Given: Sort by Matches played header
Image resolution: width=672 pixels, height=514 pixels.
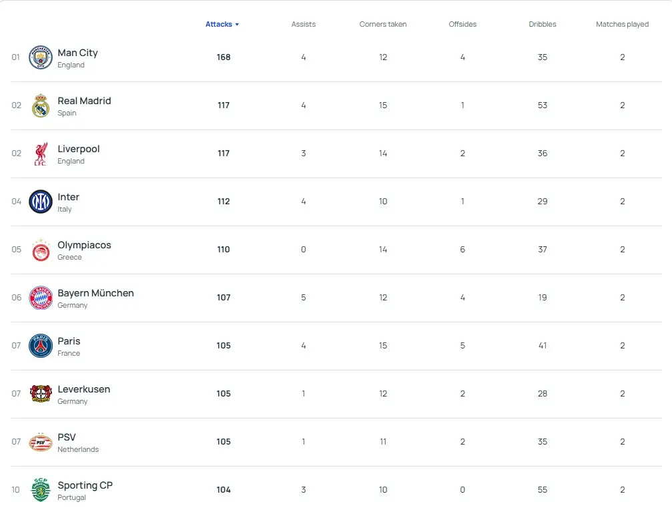Looking at the screenshot, I should pos(622,24).
